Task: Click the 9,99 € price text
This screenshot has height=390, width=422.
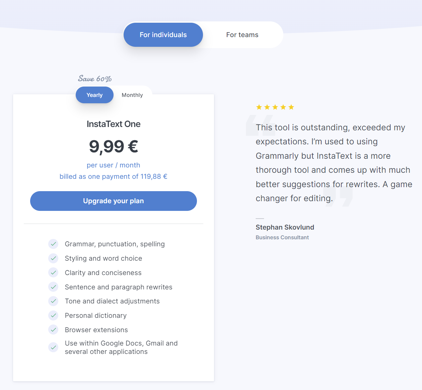Action: tap(114, 146)
